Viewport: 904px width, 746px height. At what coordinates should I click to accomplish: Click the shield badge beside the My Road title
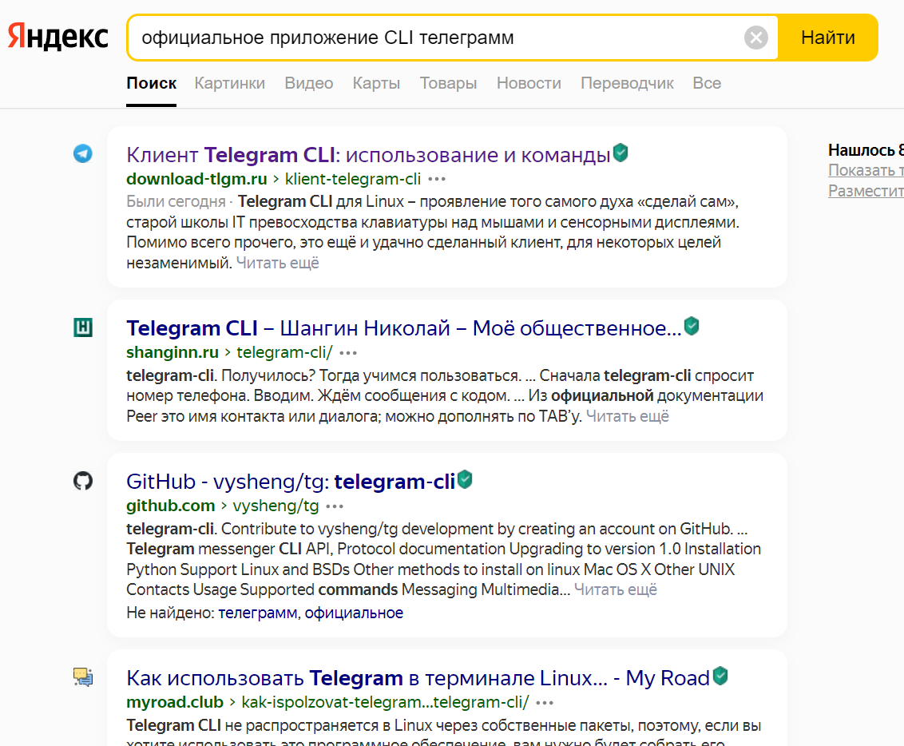point(720,677)
